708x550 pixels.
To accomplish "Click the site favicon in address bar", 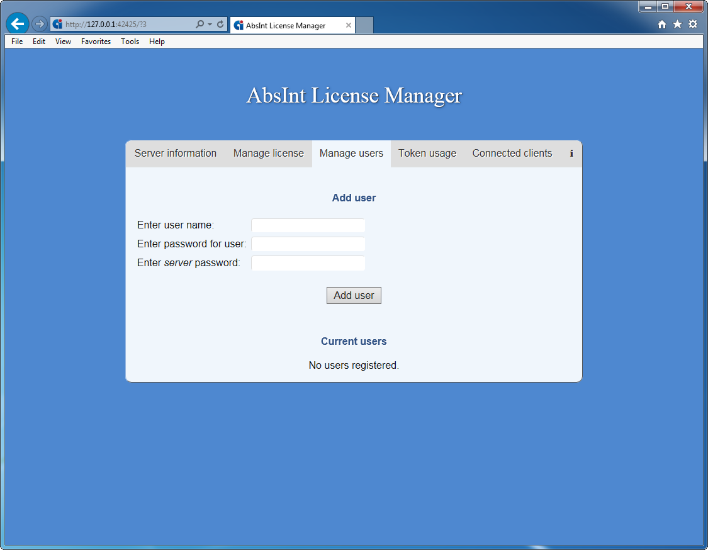I will tap(57, 24).
